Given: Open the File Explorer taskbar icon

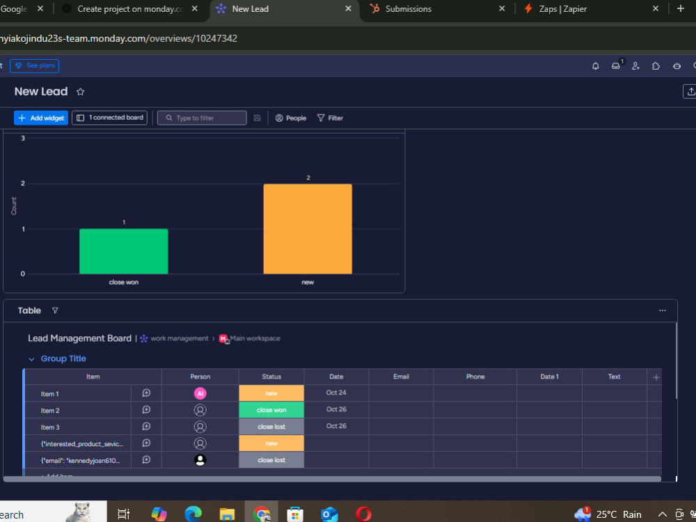Looking at the screenshot, I should (227, 514).
